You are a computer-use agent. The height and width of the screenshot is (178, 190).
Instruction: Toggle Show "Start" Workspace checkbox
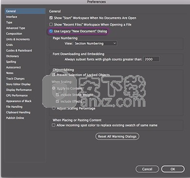tap(51, 17)
